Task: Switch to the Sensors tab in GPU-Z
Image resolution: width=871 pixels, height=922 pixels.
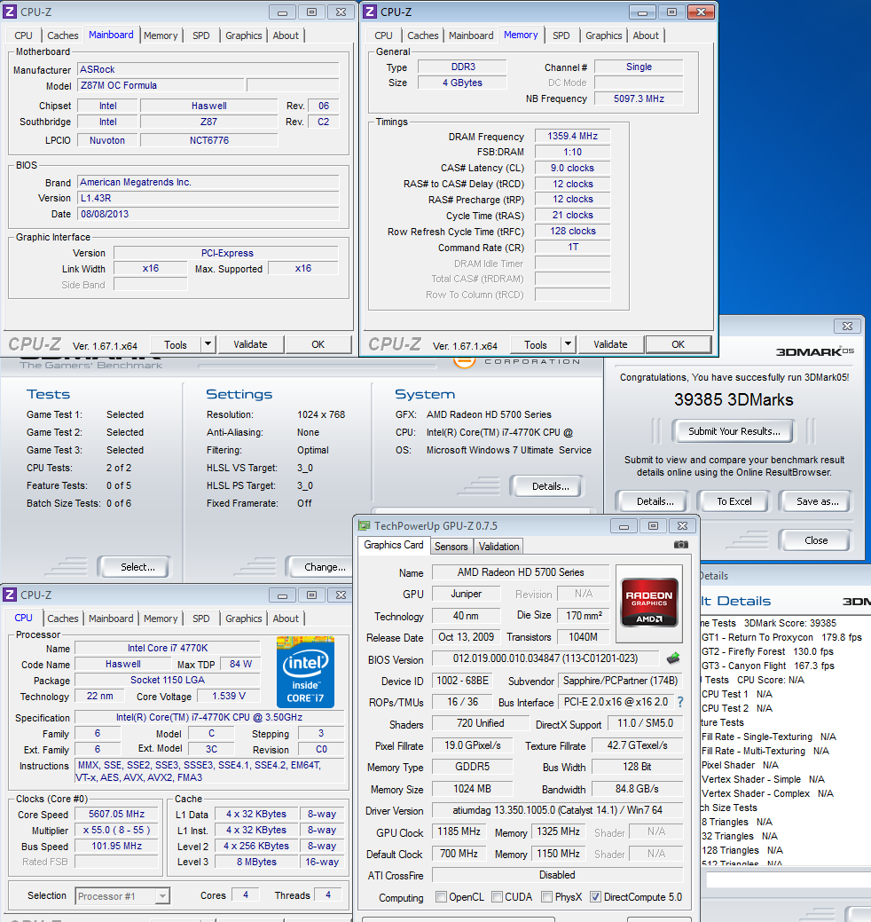Action: (451, 547)
